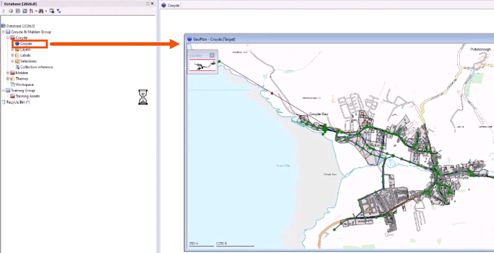Expand the Themes node
Viewport: 494px width, 253px height.
tap(8, 79)
